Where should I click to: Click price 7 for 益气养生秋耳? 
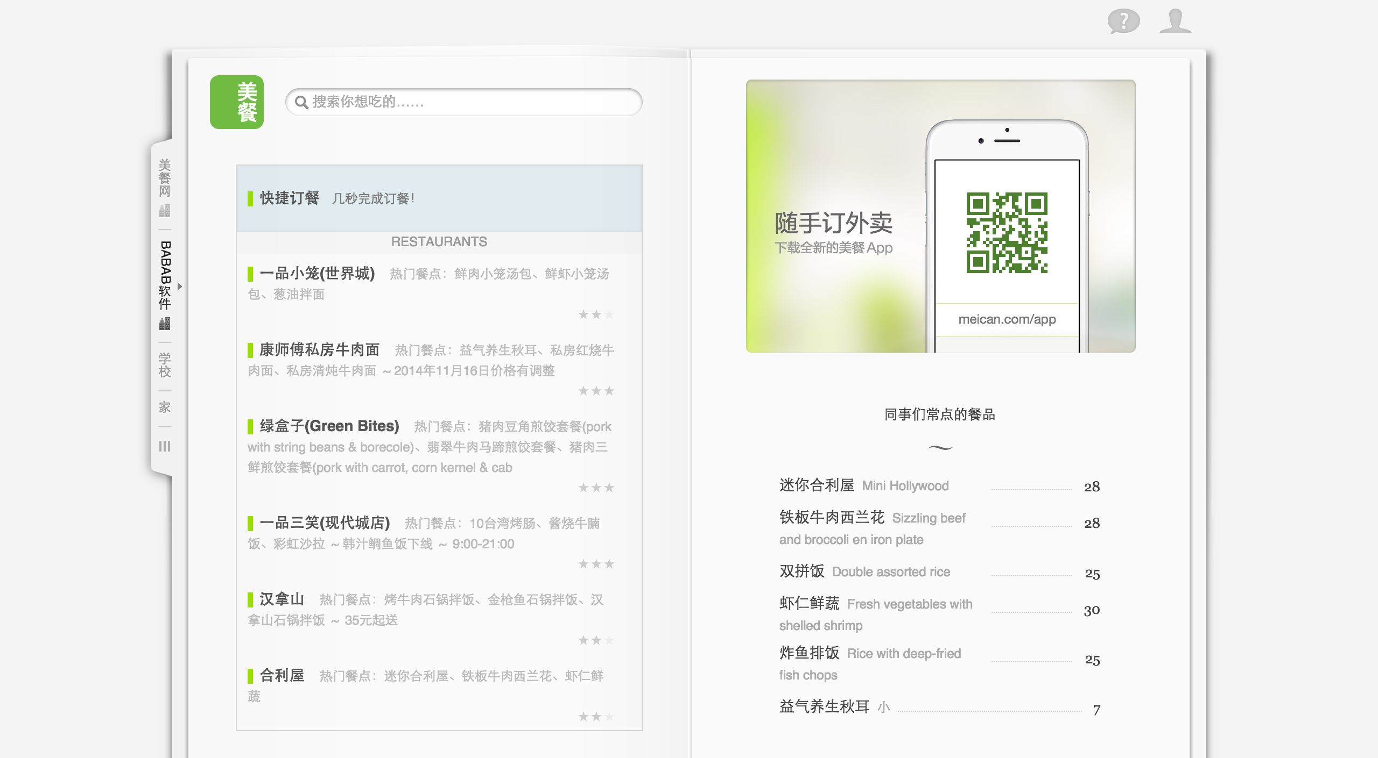click(1096, 710)
